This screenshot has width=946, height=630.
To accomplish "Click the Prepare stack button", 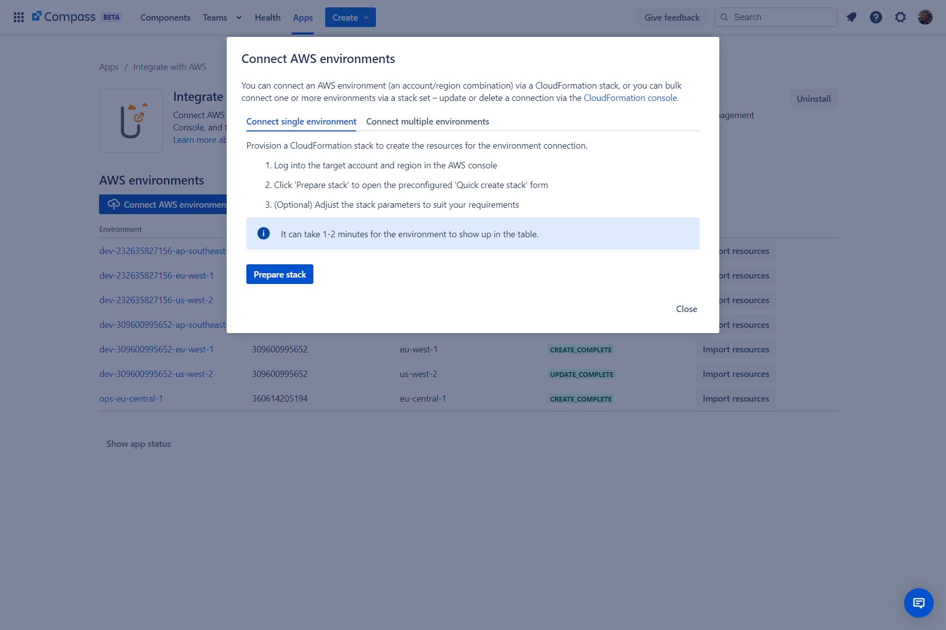I will tap(279, 274).
